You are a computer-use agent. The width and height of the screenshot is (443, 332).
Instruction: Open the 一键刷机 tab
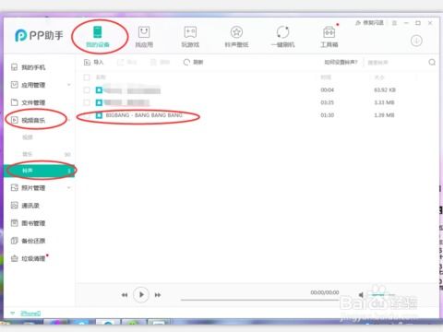(282, 37)
